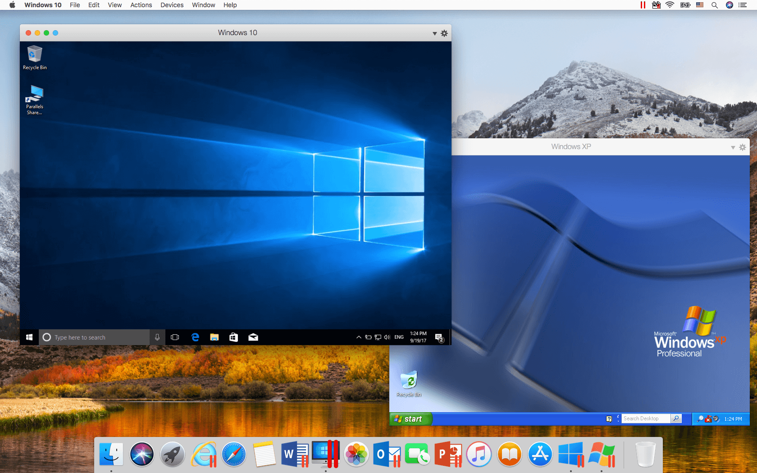This screenshot has height=473, width=757.
Task: Open the View menu
Action: [114, 5]
